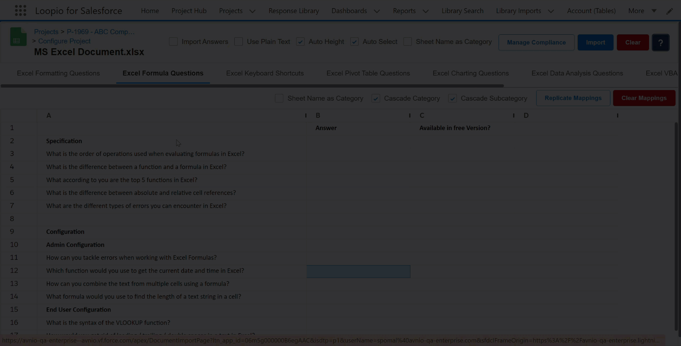Screen dimensions: 681x346
Task: Click column B resize handle
Action: click(x=409, y=116)
